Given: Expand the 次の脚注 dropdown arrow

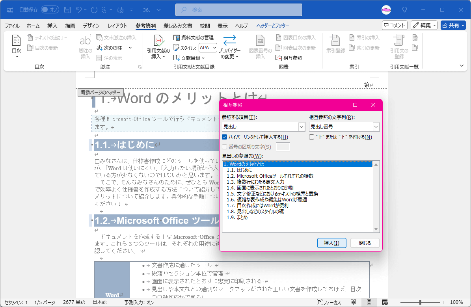Looking at the screenshot, I should coord(130,48).
